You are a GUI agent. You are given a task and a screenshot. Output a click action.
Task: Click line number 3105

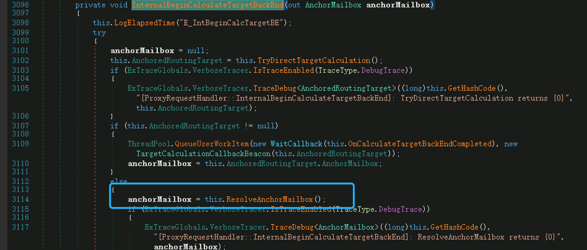pos(20,88)
